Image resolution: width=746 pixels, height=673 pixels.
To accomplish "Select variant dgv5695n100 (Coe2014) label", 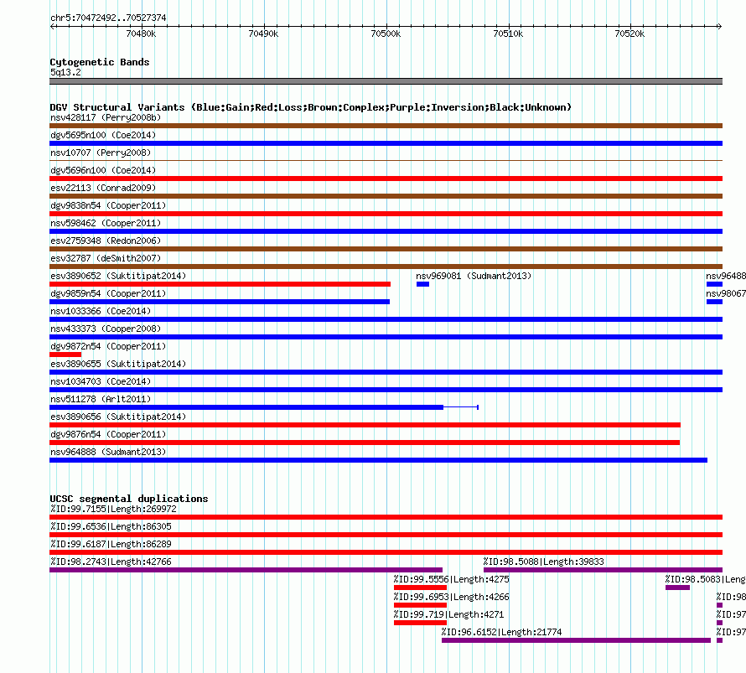I will (x=103, y=135).
